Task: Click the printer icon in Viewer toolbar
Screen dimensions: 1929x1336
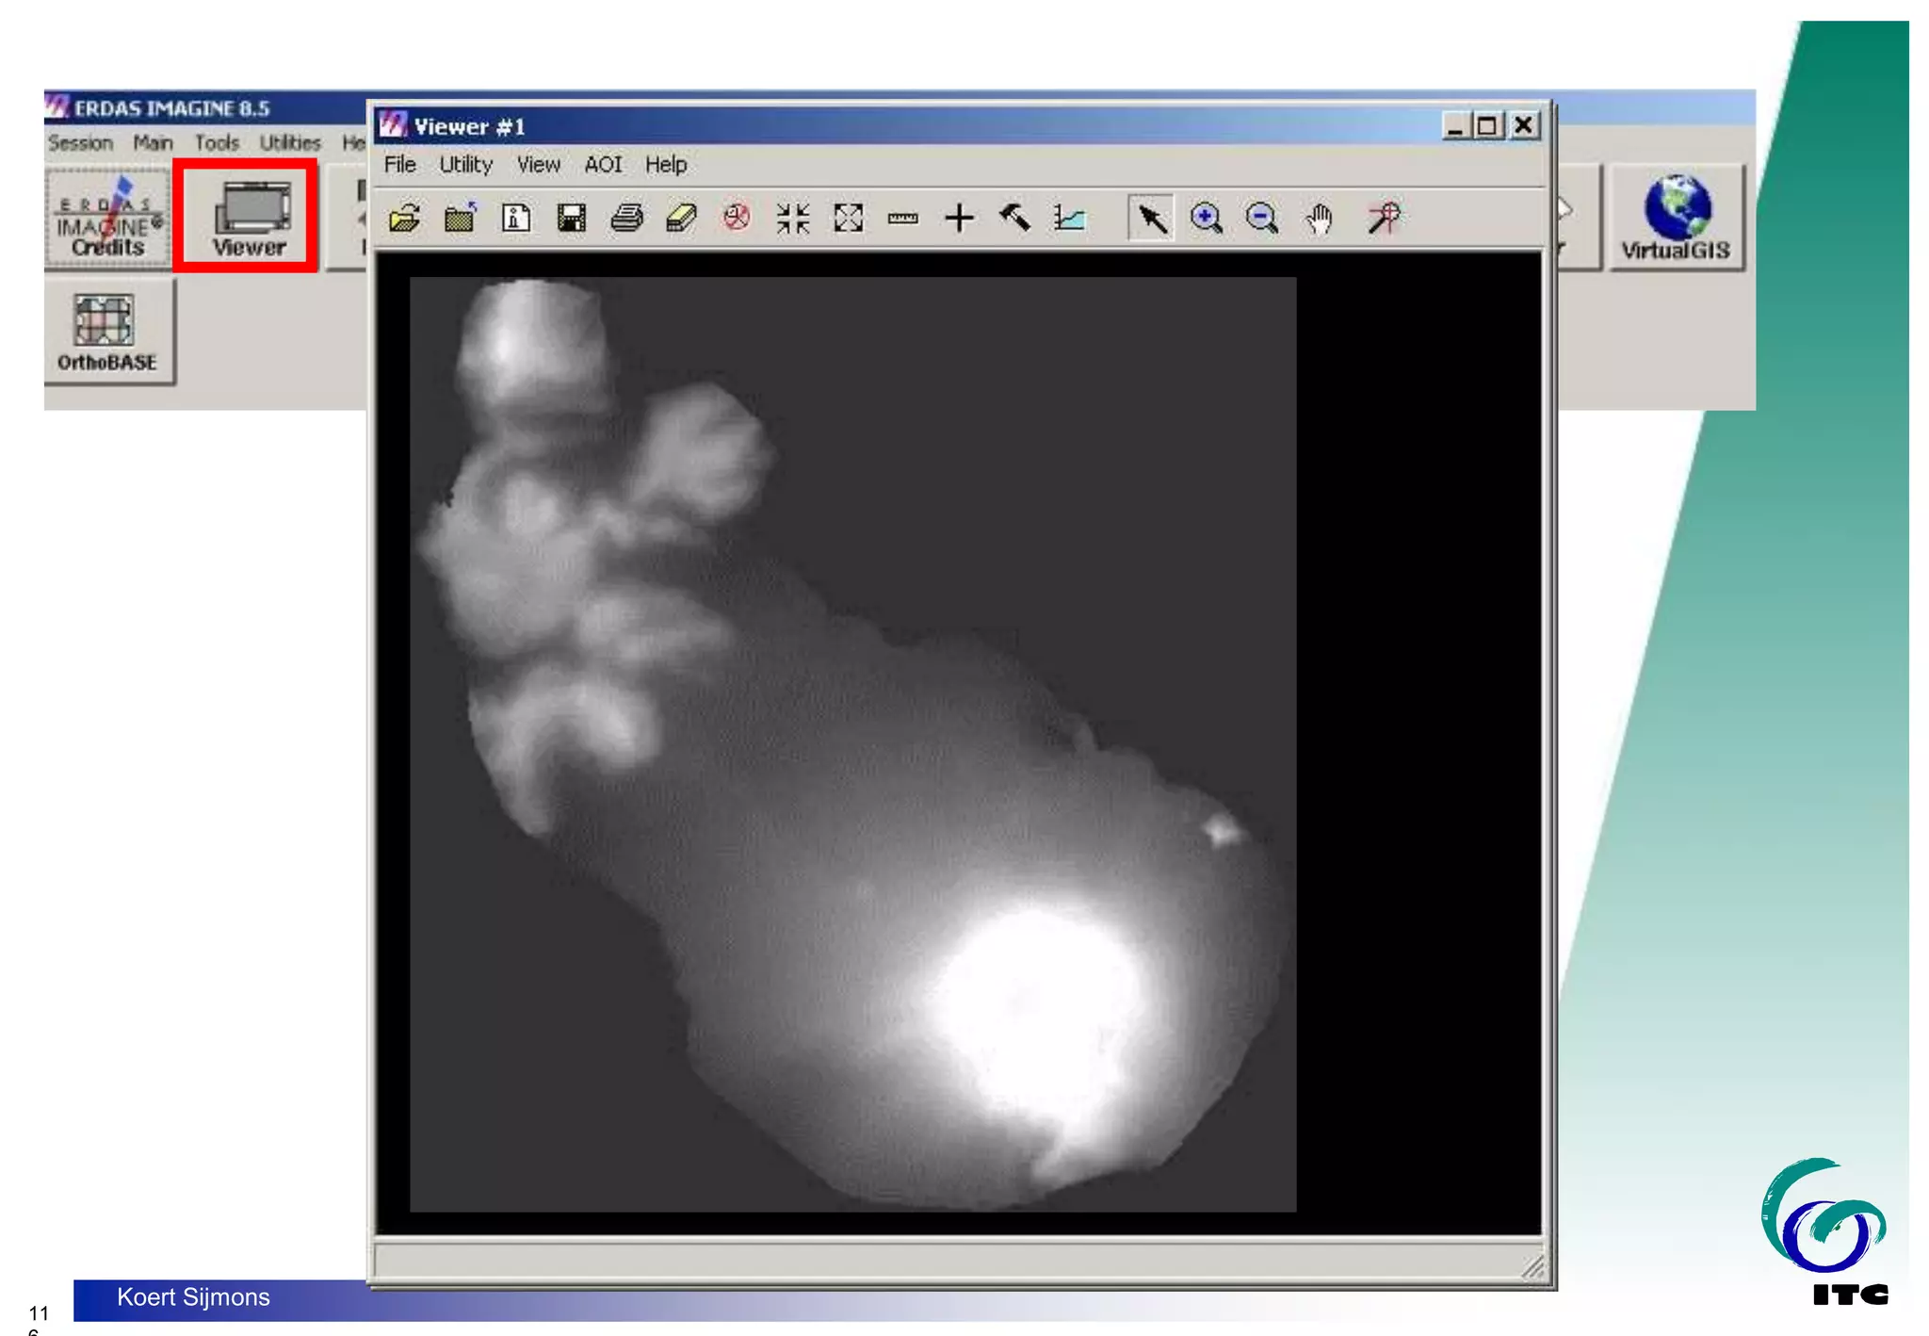Action: pyautogui.click(x=626, y=219)
